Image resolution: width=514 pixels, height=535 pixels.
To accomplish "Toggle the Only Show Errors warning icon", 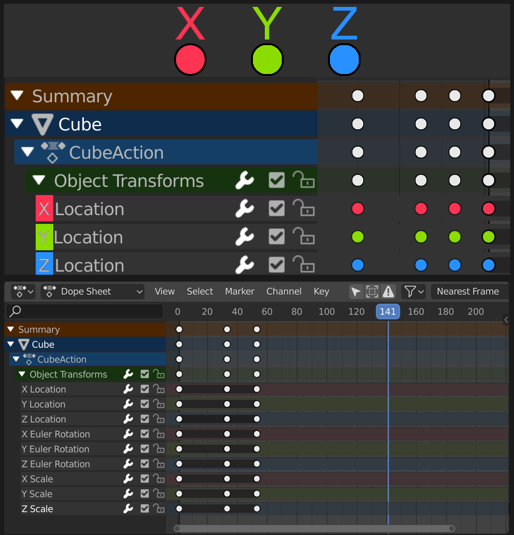I will [388, 292].
